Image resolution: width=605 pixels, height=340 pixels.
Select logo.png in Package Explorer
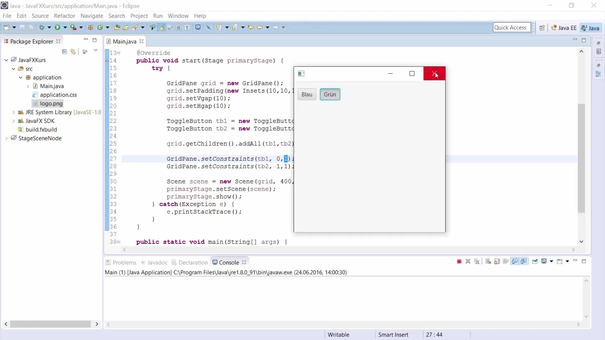[x=48, y=104]
